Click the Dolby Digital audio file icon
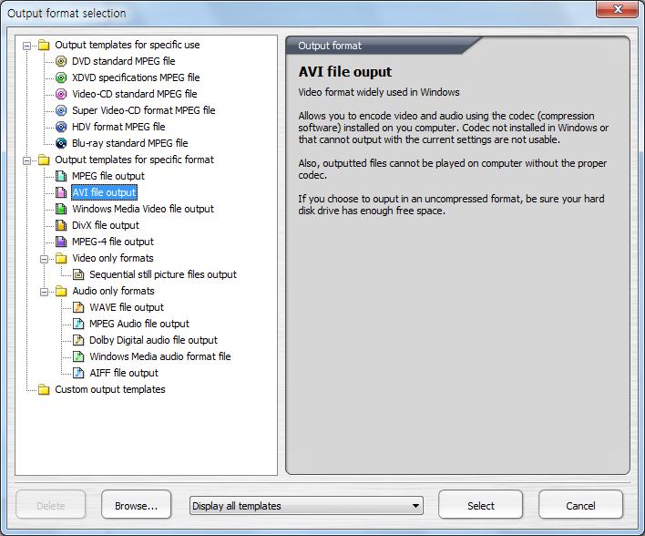The height and width of the screenshot is (536, 645). coord(78,340)
